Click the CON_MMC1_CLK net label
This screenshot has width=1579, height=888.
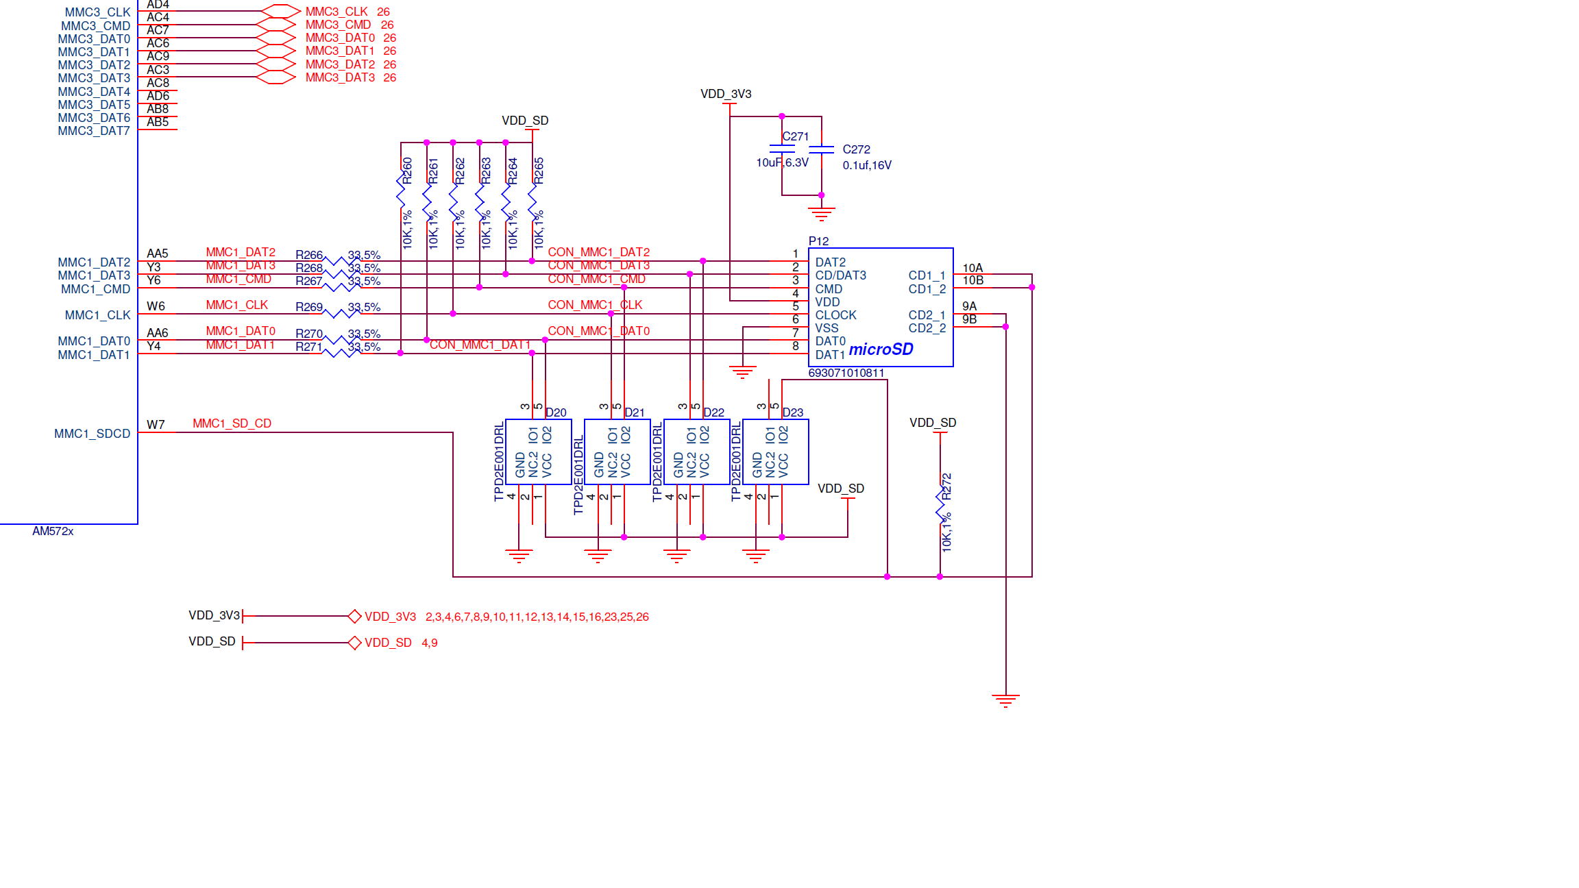595,305
